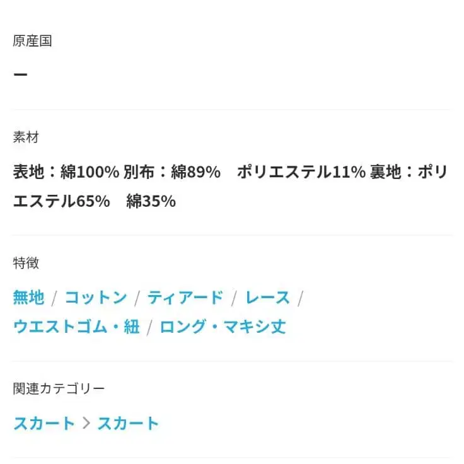This screenshot has width=464, height=464.
Task: Select the ティアード tag
Action: (185, 297)
